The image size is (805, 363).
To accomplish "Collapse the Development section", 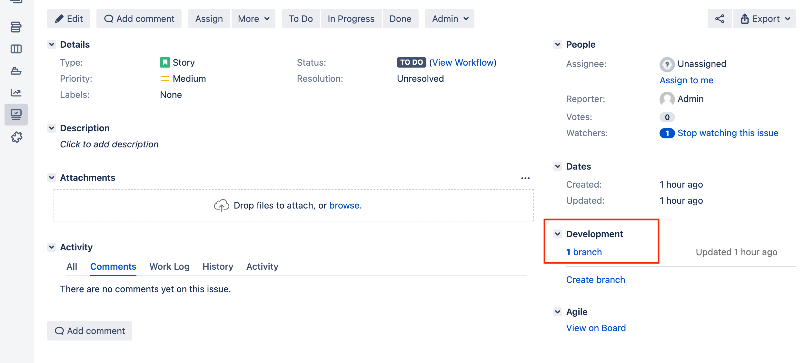I will [x=558, y=234].
